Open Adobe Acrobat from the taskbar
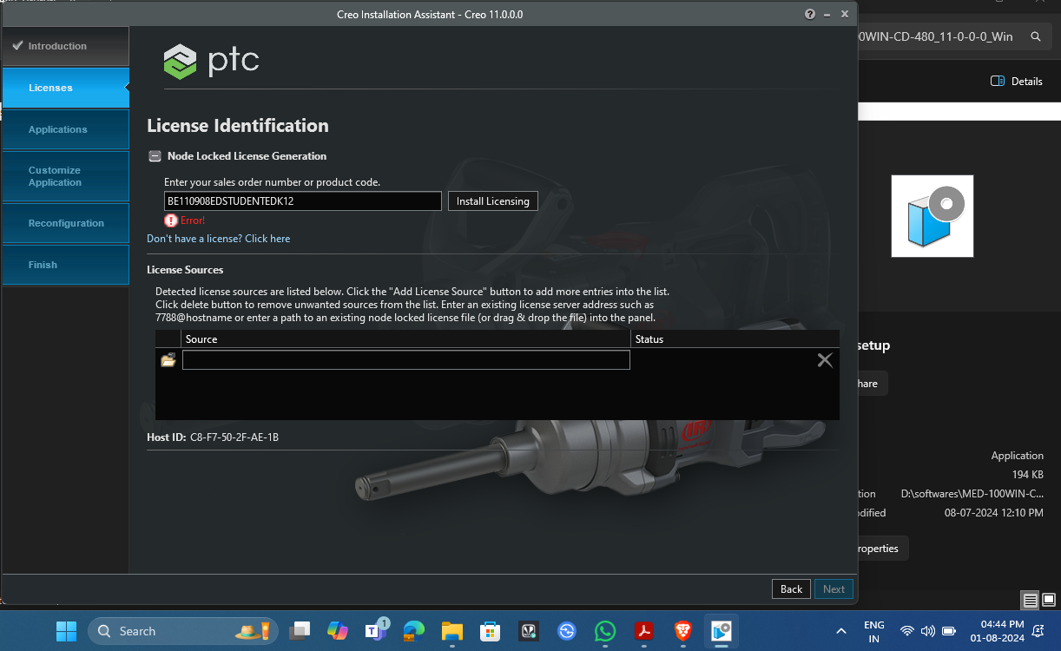This screenshot has width=1061, height=651. [643, 631]
